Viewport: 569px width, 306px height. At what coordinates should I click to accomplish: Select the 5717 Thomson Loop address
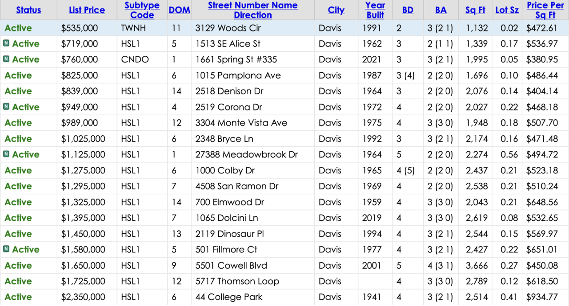coord(237,282)
